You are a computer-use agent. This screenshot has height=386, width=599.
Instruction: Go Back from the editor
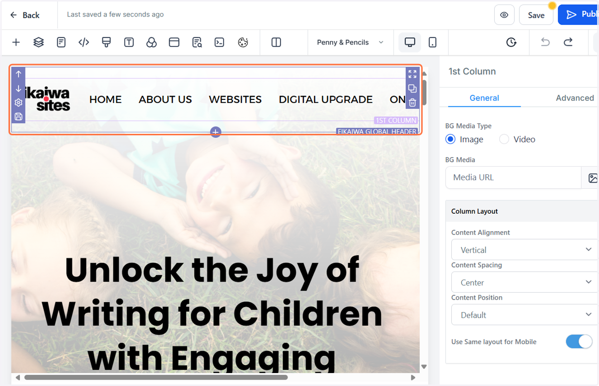tap(24, 15)
